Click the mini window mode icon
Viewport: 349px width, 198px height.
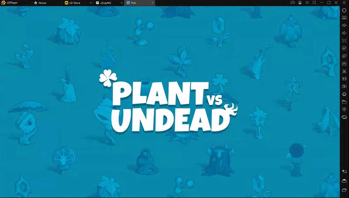[x=314, y=3]
